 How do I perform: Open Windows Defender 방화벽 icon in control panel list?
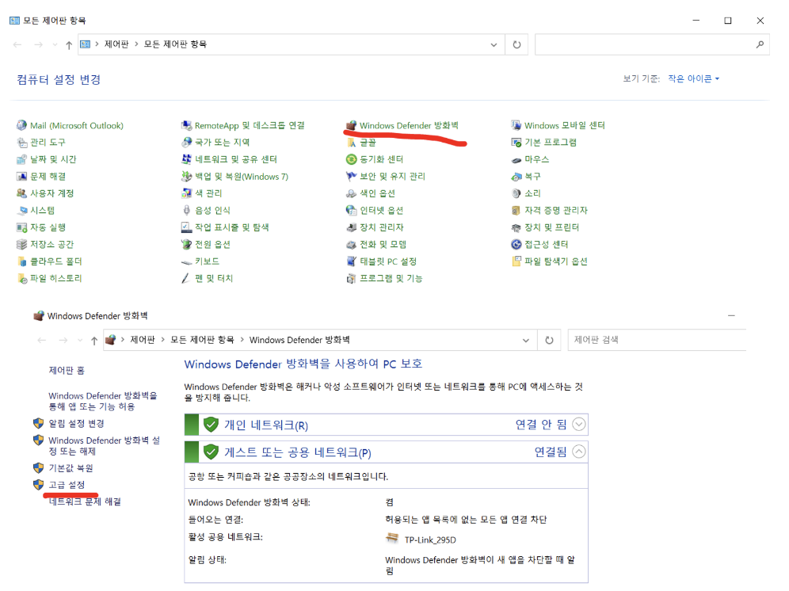pos(402,125)
